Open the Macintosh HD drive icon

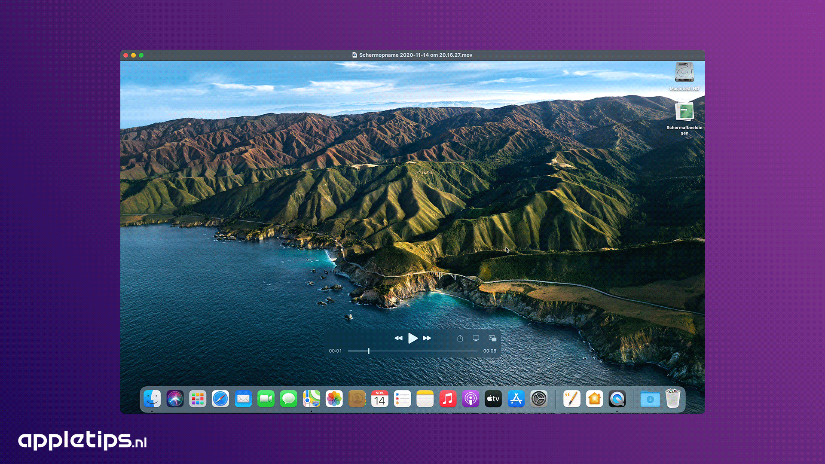click(x=684, y=73)
